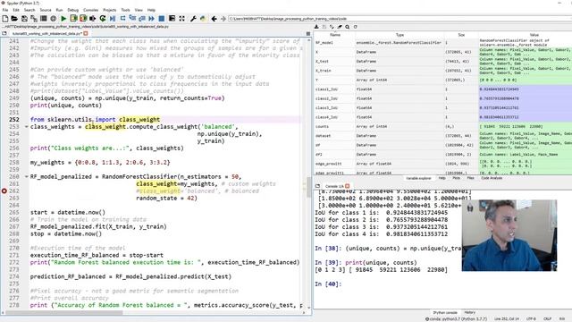This screenshot has height=322, width=572.
Task: Click the debugger Continue execution icon
Action: point(151,18)
